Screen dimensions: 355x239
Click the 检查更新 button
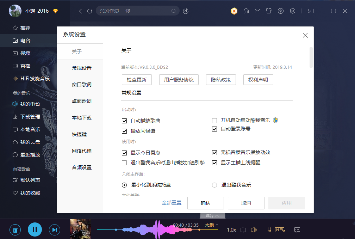pos(137,80)
